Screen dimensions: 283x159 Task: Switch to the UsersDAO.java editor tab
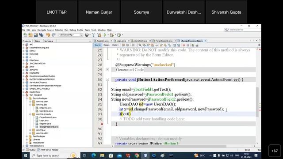pos(141,41)
